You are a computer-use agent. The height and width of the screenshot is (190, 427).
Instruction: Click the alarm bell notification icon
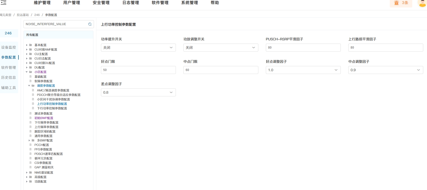pos(396,3)
